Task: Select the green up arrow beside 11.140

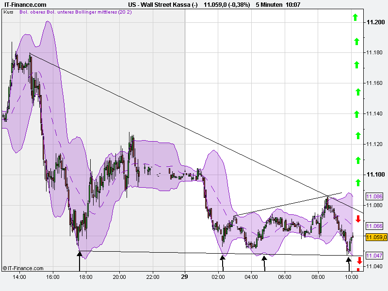Action: [x=356, y=113]
